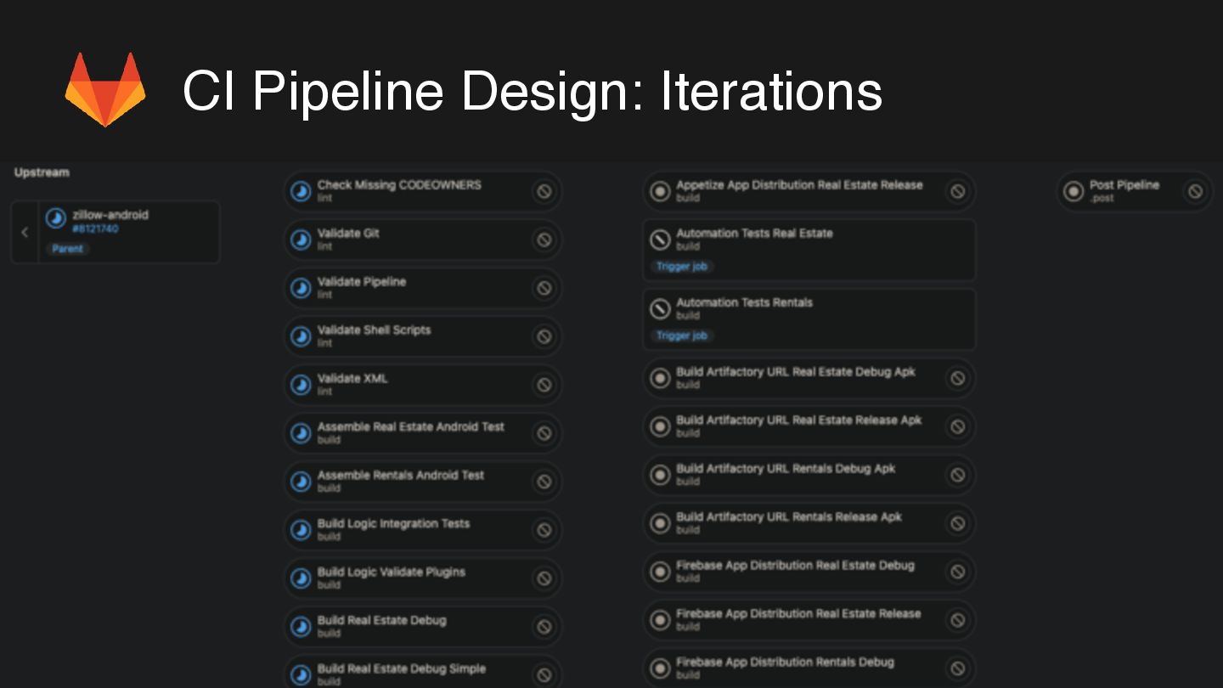Click the Parent badge on upstream pipeline
Screen dimensions: 1223x688
click(68, 249)
